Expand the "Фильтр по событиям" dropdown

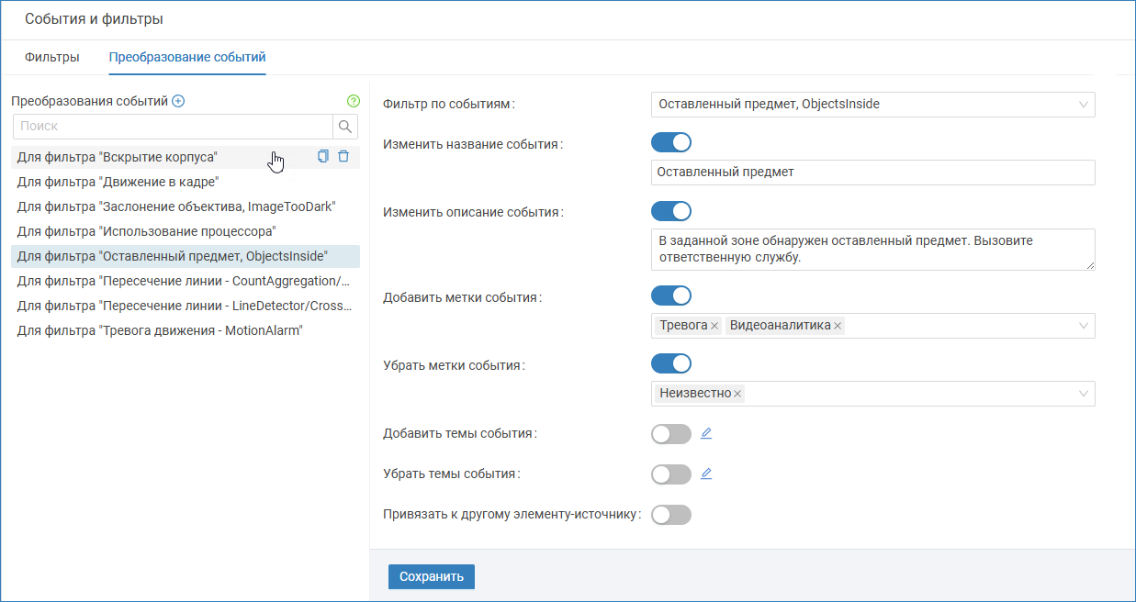coord(1083,105)
